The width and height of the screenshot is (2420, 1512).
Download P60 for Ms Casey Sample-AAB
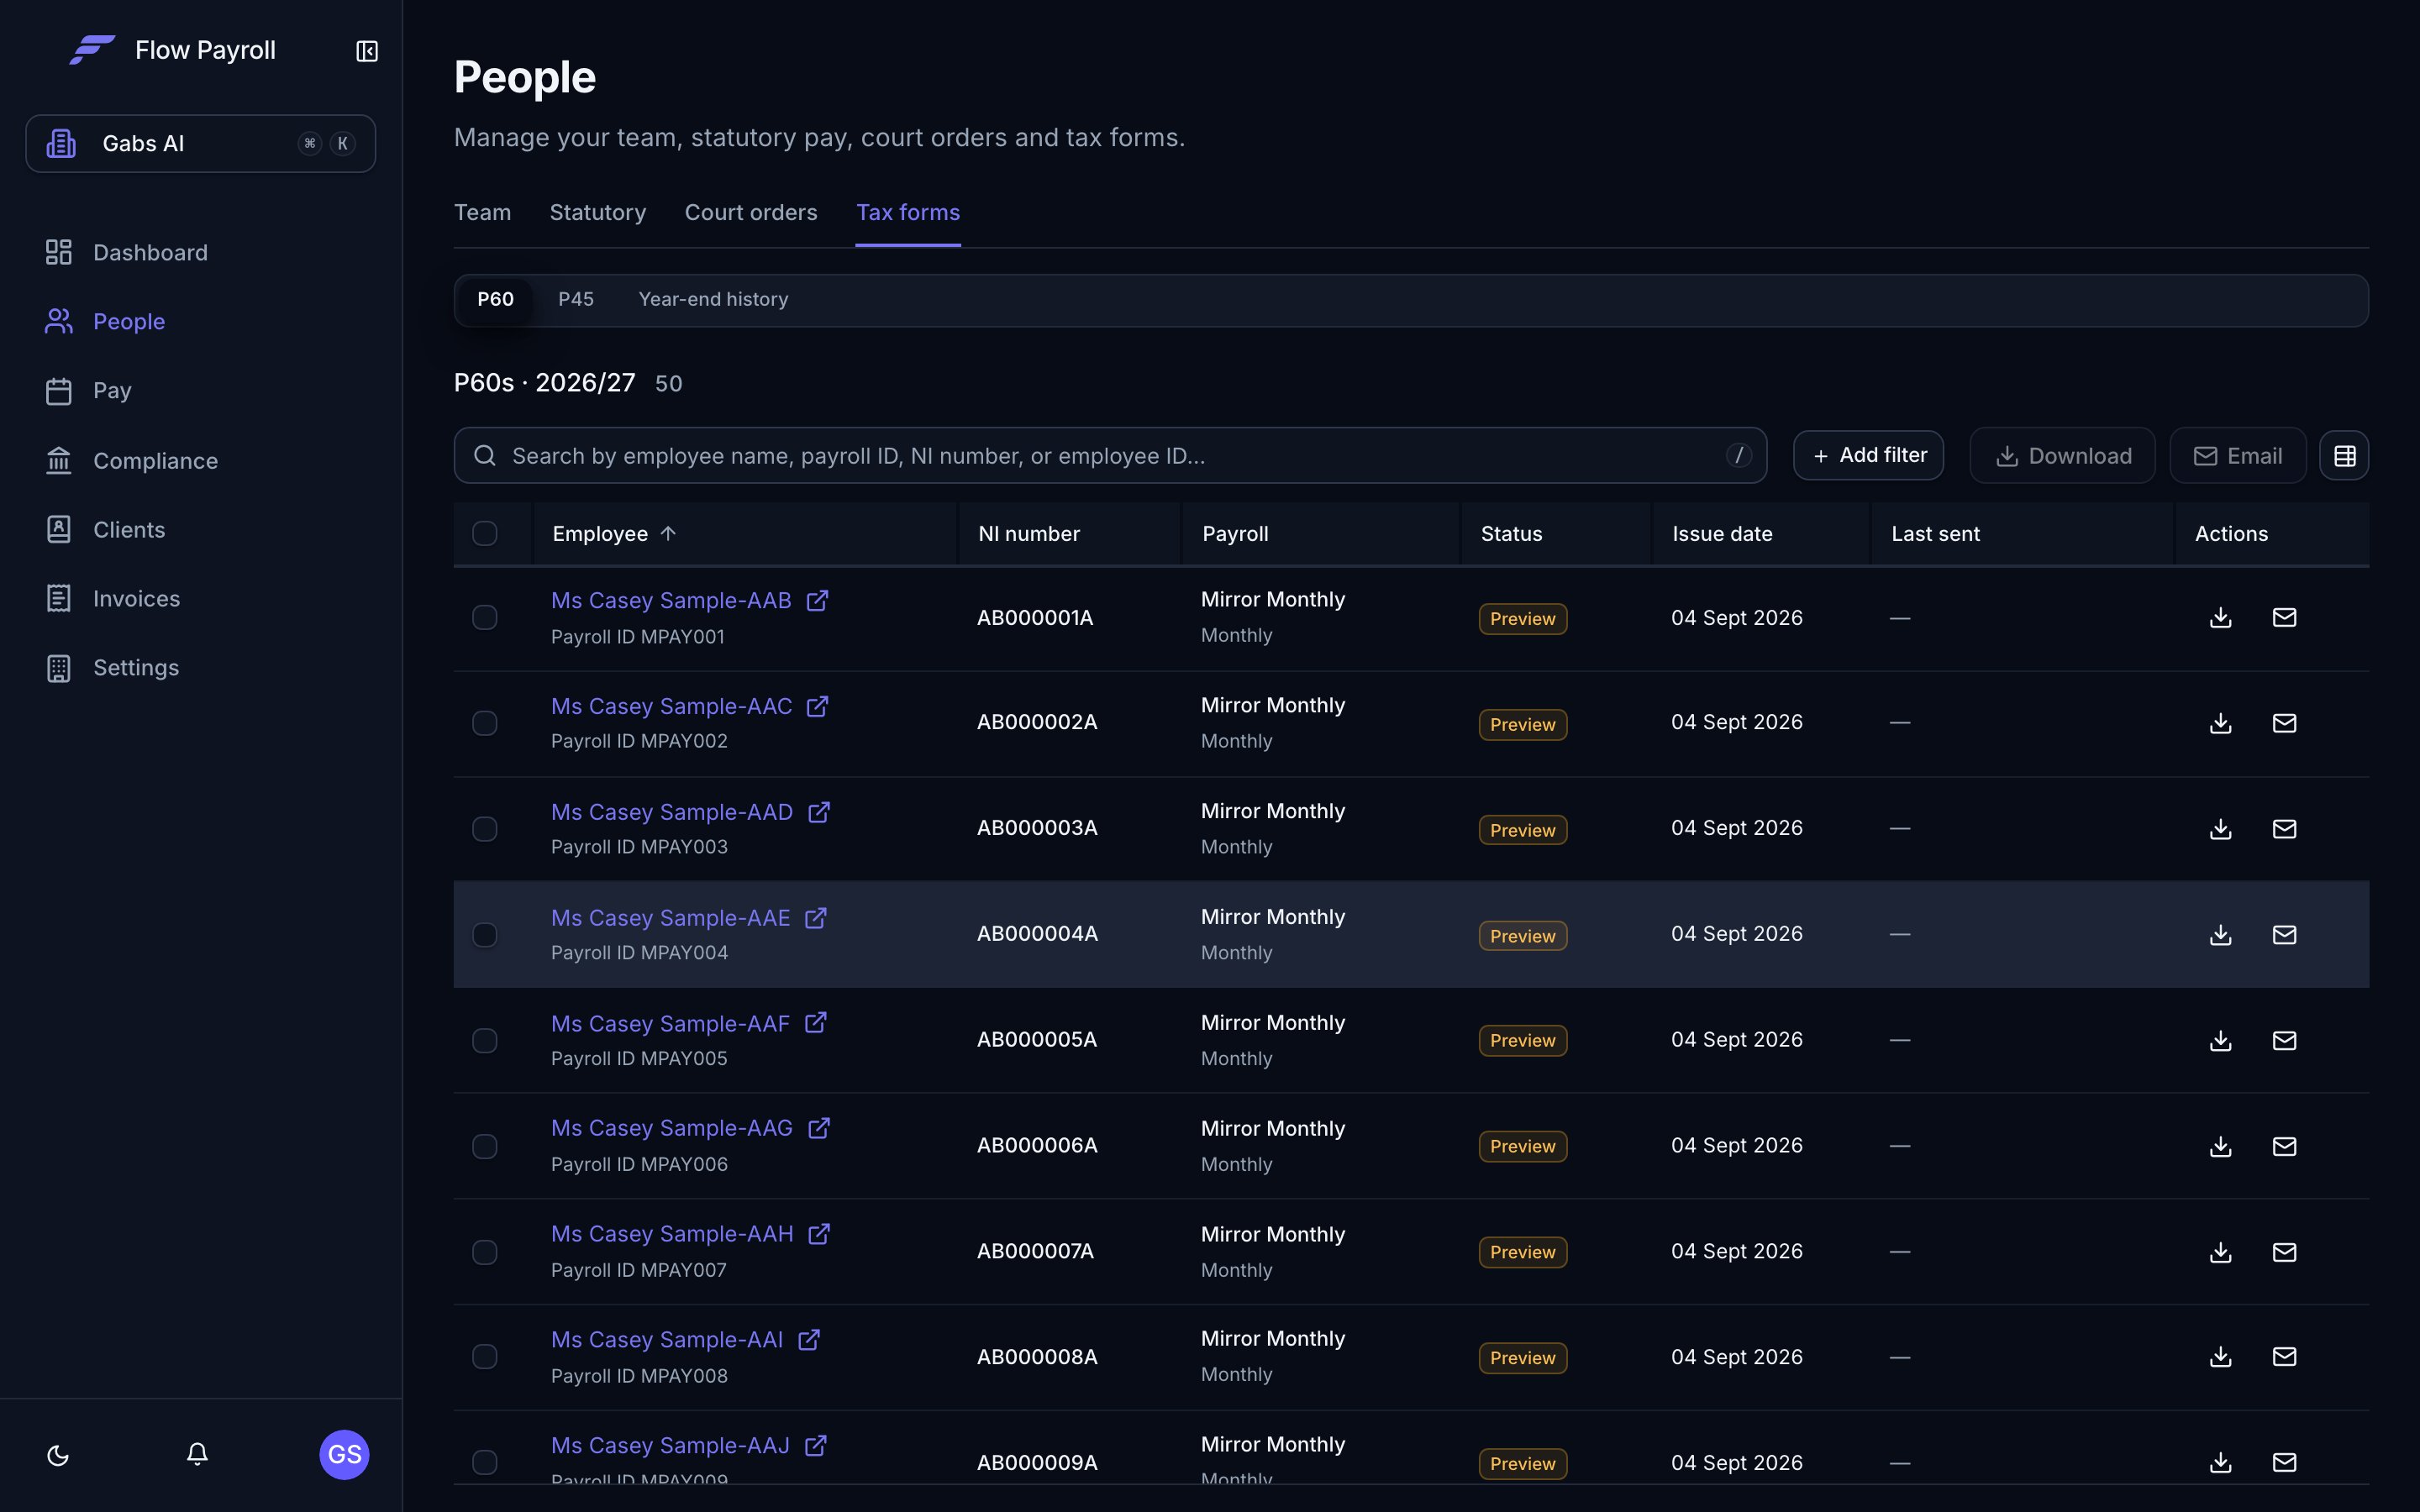[2220, 618]
